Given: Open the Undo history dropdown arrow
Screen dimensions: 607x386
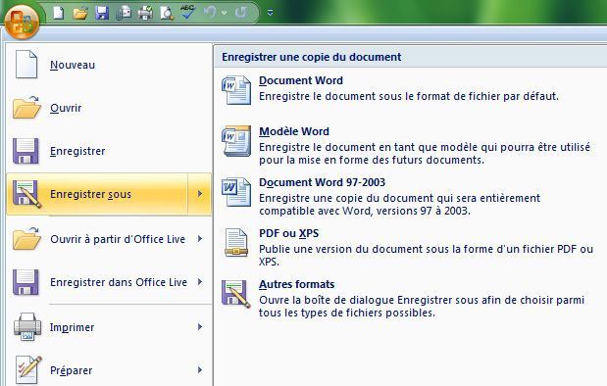Looking at the screenshot, I should [224, 13].
